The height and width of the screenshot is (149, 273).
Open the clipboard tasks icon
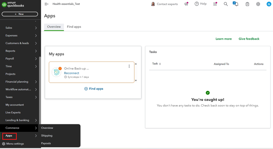tap(247, 4)
